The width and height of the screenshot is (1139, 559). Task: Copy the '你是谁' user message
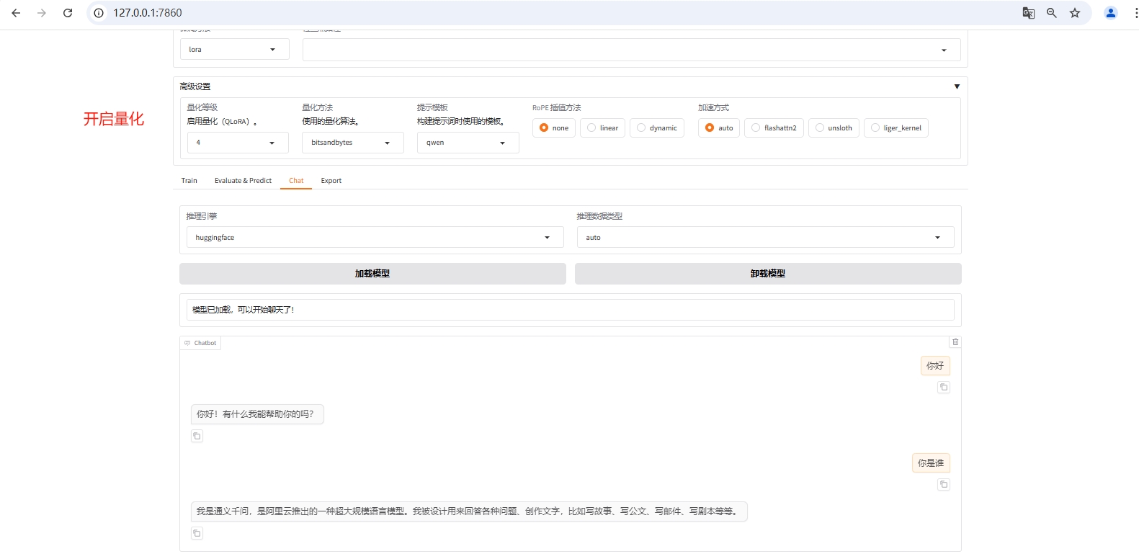[943, 485]
